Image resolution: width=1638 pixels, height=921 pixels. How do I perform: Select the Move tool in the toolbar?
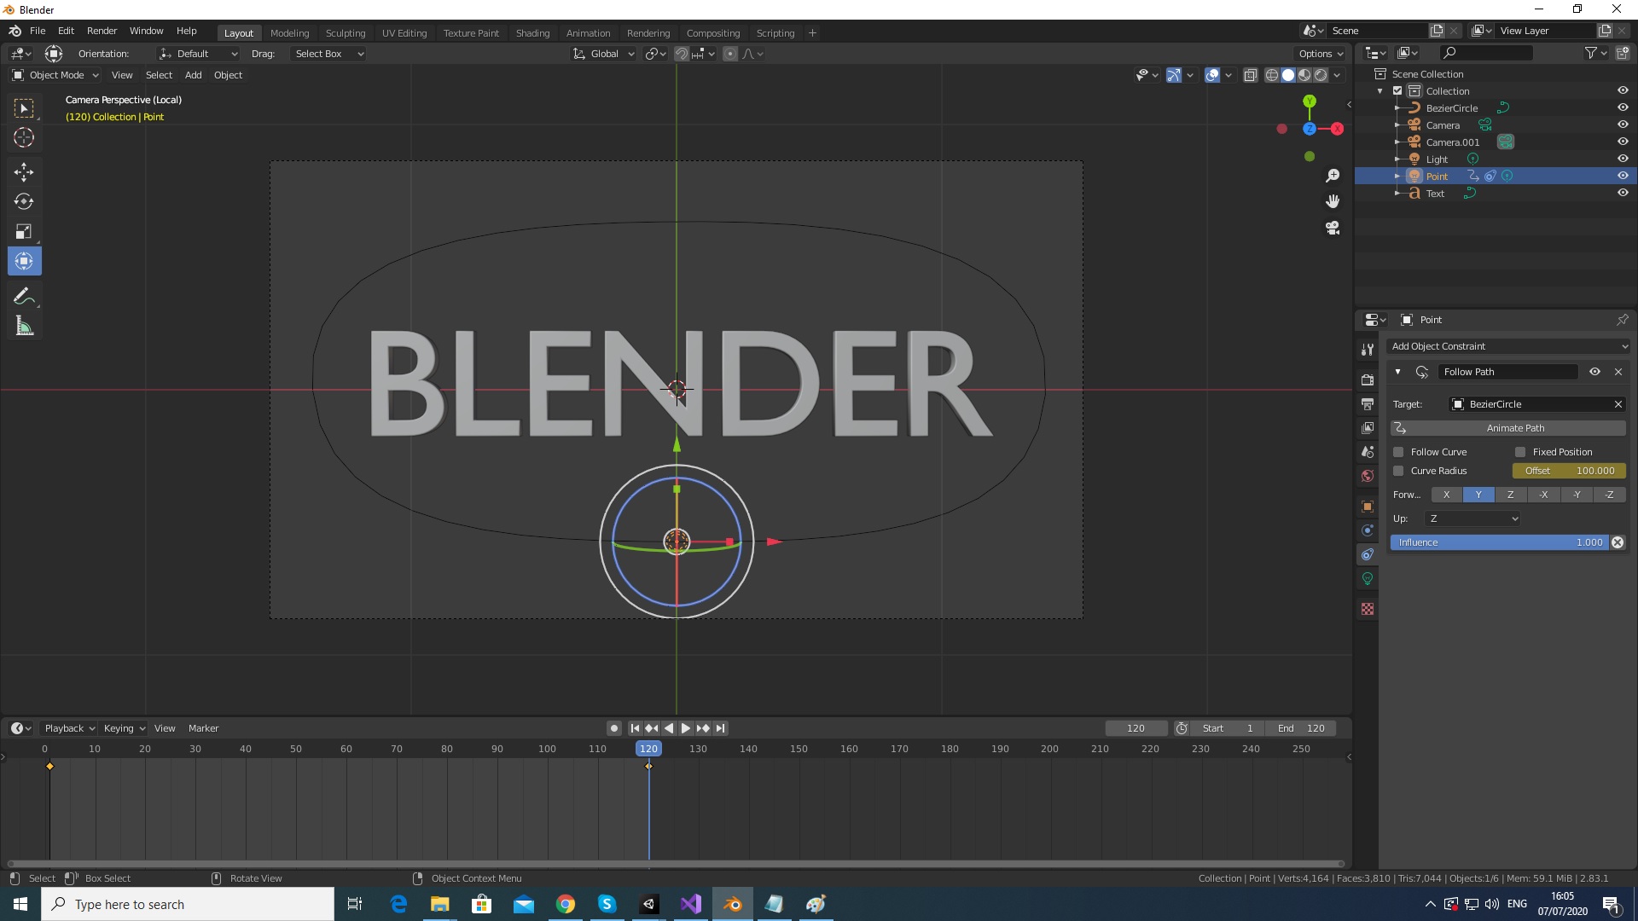24,171
